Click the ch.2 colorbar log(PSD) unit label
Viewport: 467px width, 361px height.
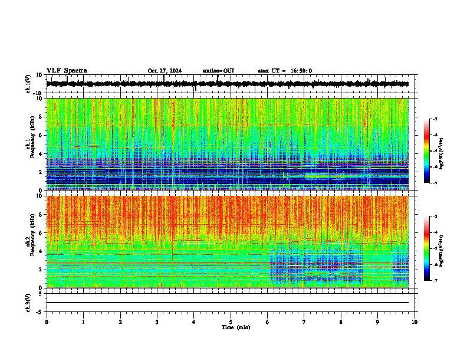coord(441,250)
